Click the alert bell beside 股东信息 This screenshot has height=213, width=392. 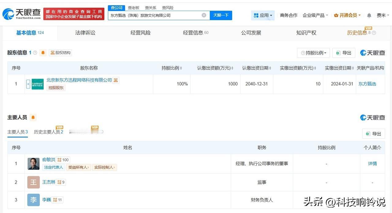click(x=43, y=53)
